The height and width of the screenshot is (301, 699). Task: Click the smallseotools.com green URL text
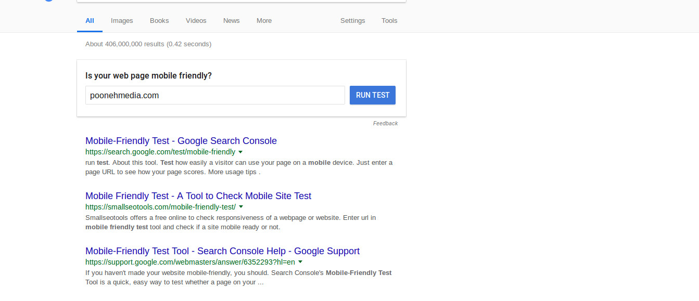click(160, 207)
